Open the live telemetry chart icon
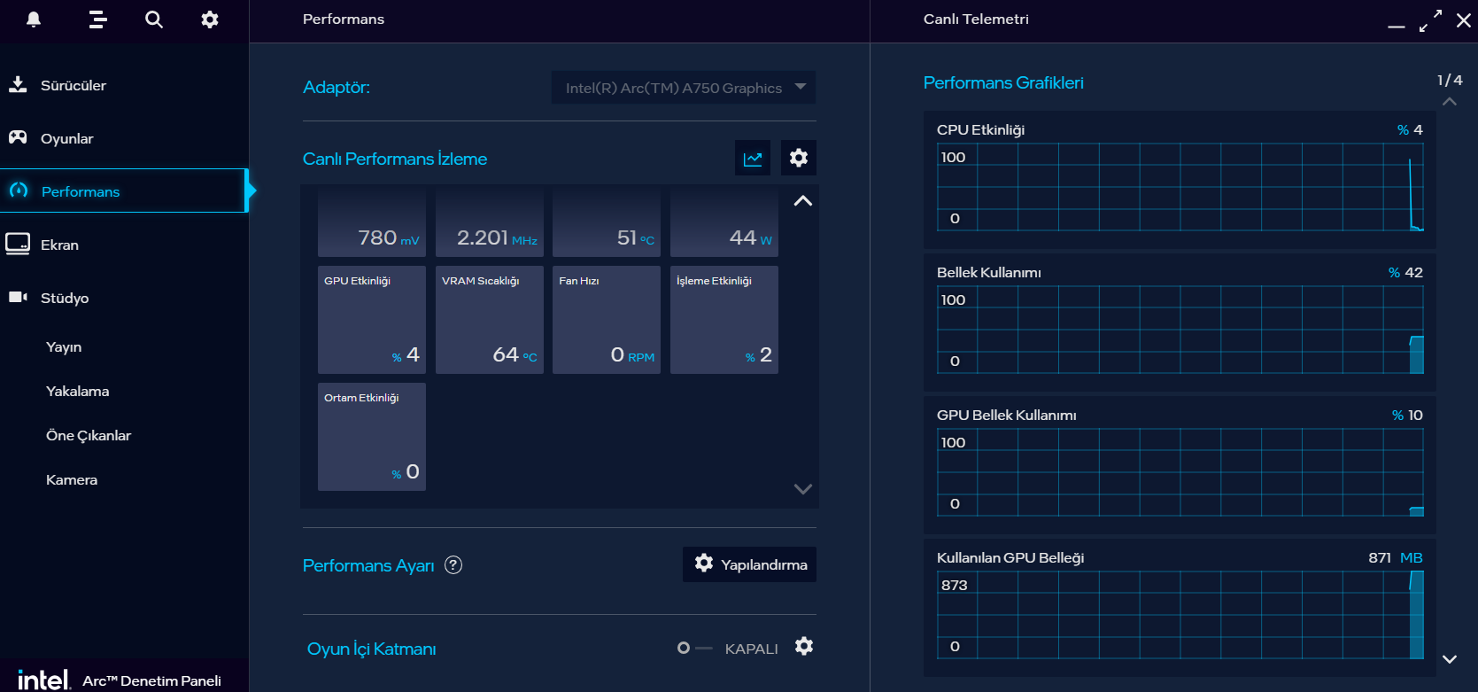 (x=753, y=158)
